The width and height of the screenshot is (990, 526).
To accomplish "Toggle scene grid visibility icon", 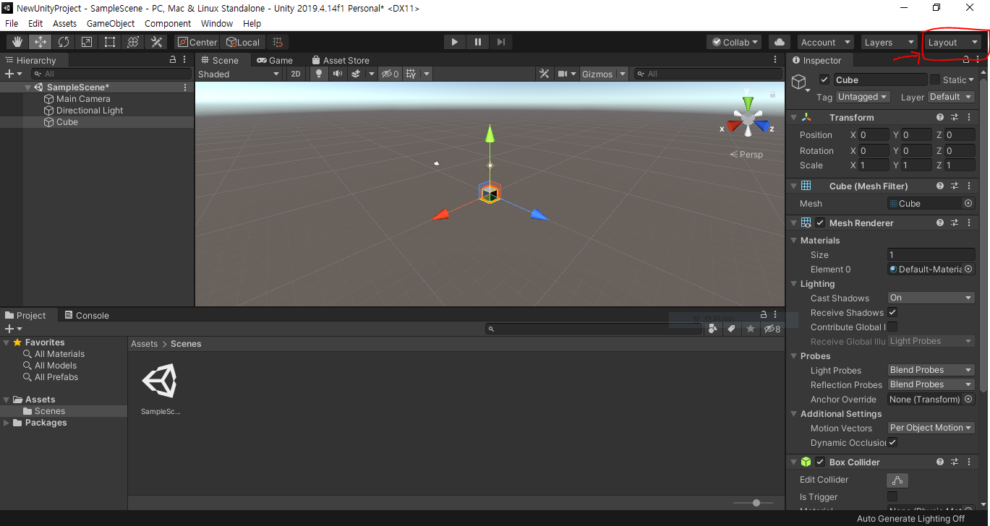I will tap(411, 74).
